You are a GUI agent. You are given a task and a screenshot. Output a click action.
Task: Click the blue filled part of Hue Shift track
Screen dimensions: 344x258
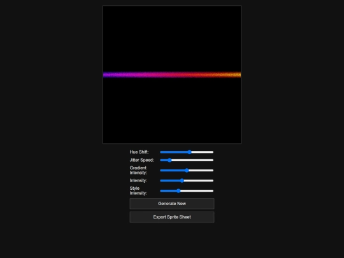pos(174,152)
